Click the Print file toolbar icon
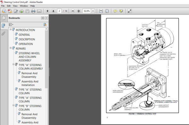Viewport: 189px width, 125px height. [x=33, y=11]
